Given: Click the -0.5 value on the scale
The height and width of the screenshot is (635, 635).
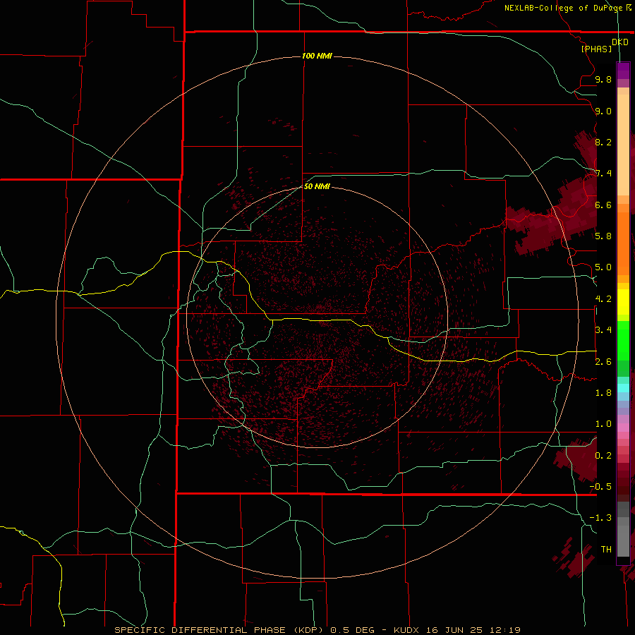Looking at the screenshot, I should pyautogui.click(x=600, y=487).
